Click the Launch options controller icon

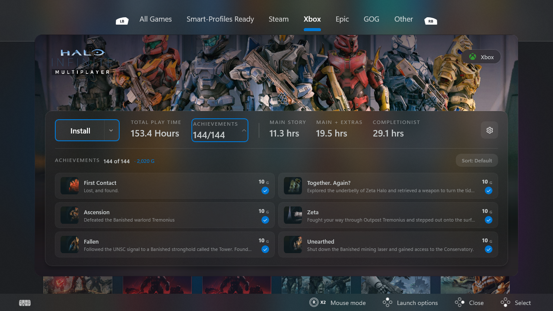tap(388, 302)
